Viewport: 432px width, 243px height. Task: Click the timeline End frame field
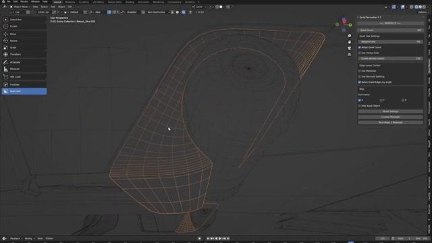click(422, 238)
